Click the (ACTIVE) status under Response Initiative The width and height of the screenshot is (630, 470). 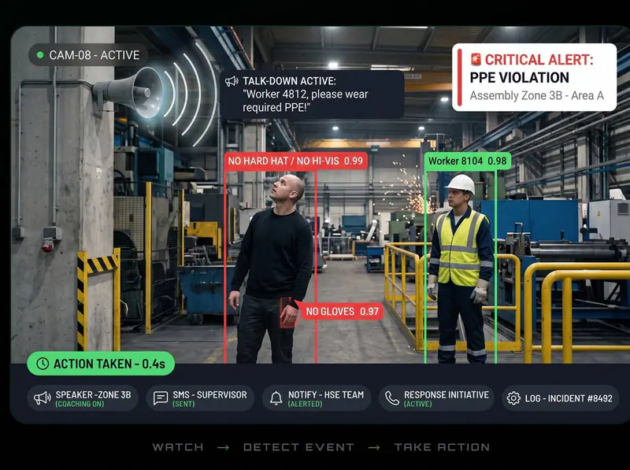coord(418,404)
